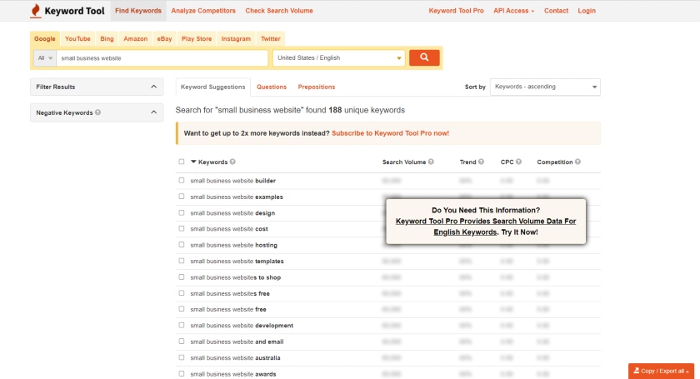Check 'small business website australia' row
The image size is (700, 379).
182,357
